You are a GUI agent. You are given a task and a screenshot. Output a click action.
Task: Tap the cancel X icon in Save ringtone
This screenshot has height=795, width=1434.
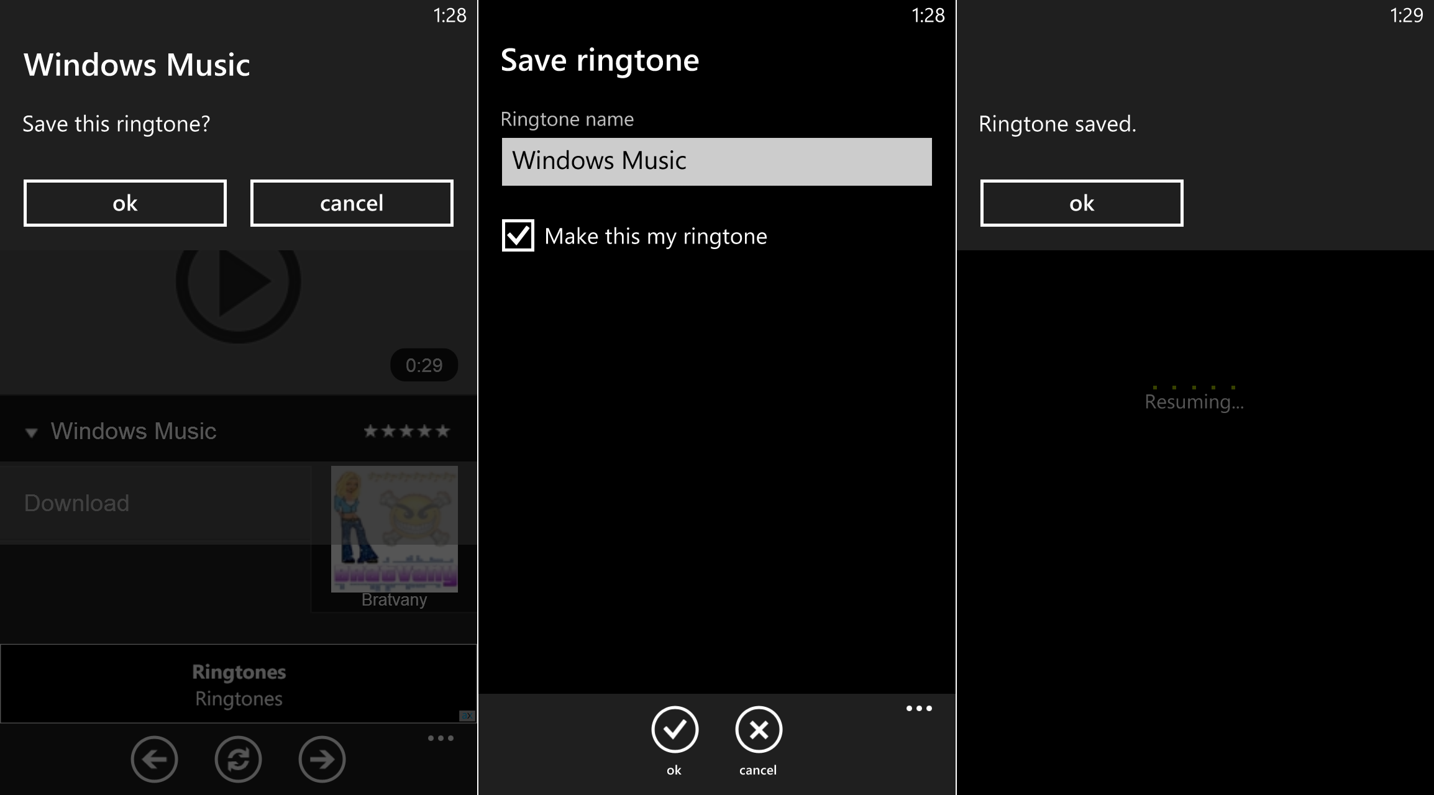[x=759, y=730]
